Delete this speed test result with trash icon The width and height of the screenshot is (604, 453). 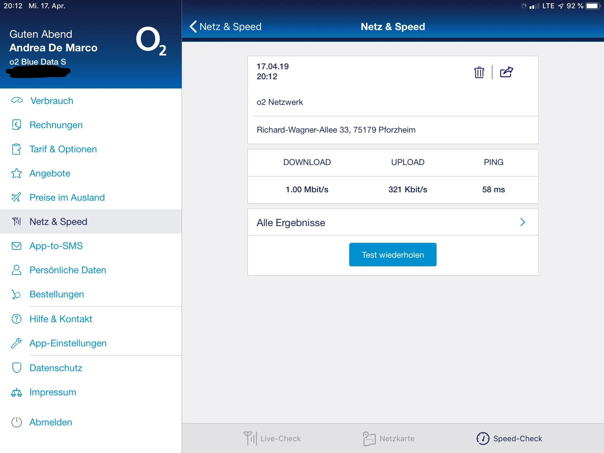click(x=479, y=72)
